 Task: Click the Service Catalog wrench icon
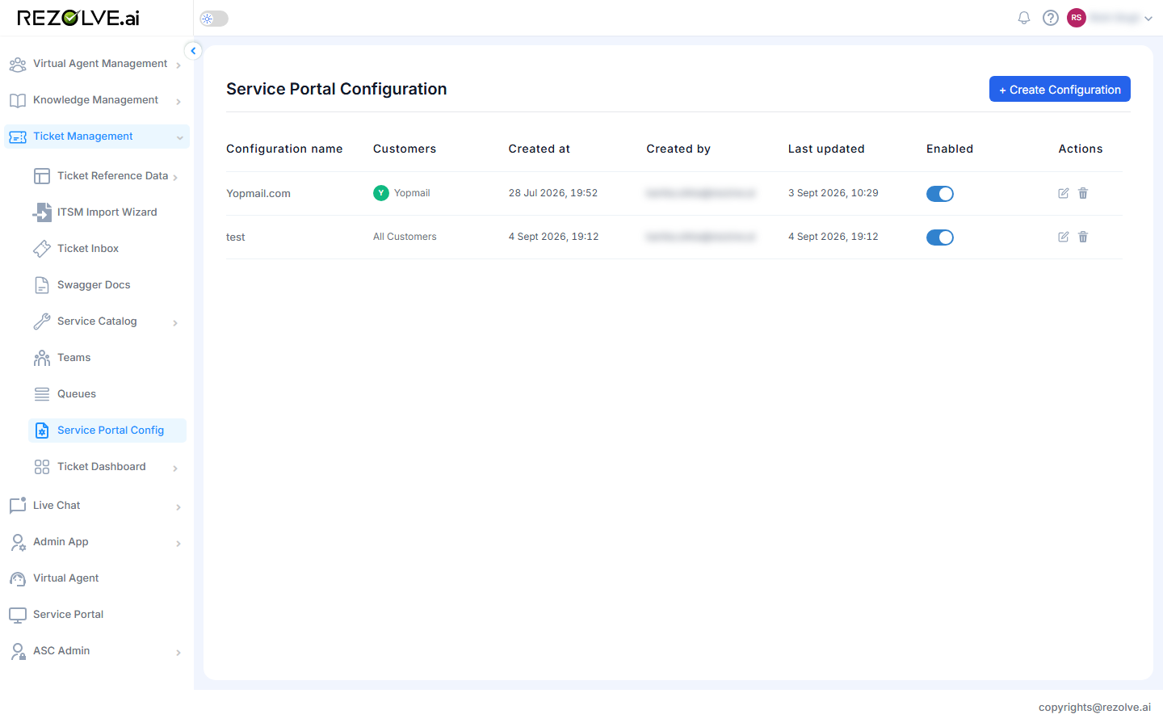click(42, 321)
